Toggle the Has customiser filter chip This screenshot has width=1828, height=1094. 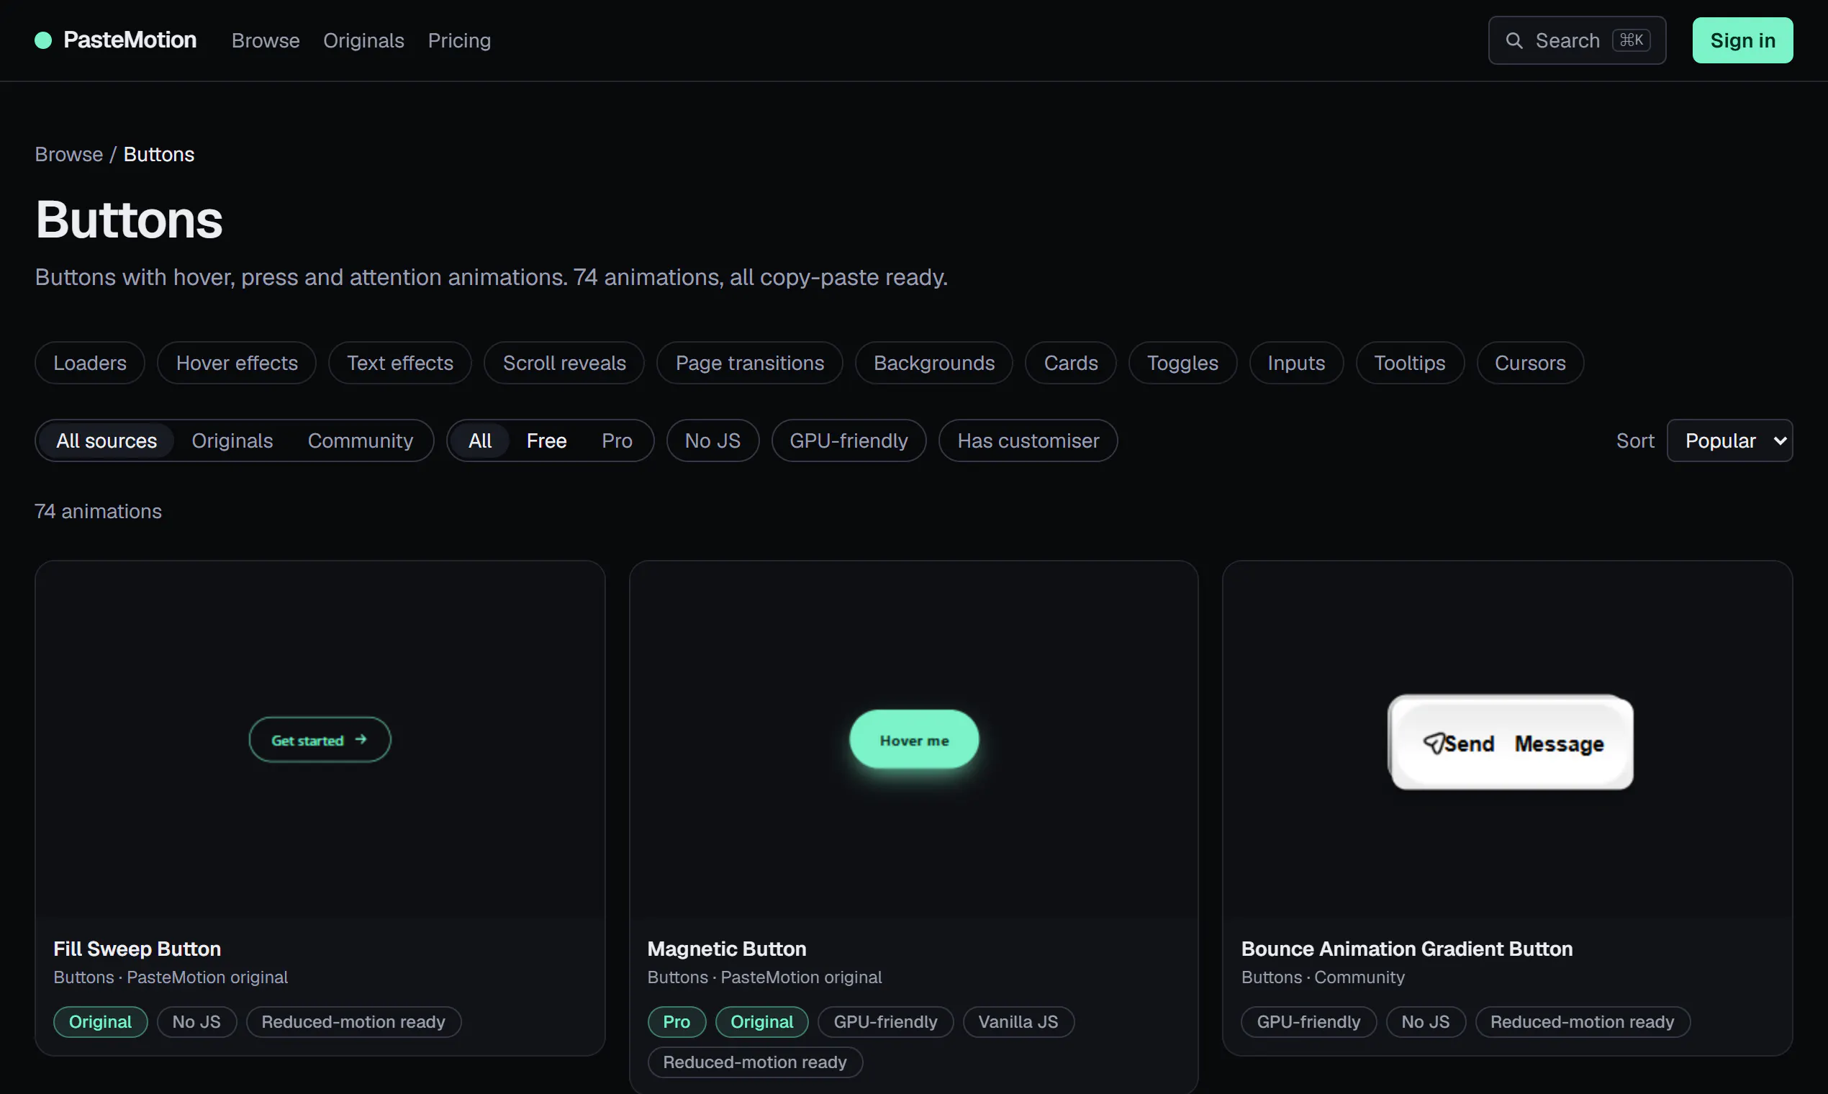coord(1028,441)
